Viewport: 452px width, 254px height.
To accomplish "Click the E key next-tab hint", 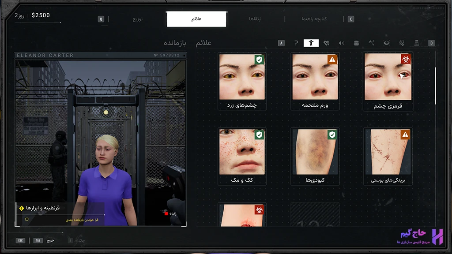I will pos(351,19).
